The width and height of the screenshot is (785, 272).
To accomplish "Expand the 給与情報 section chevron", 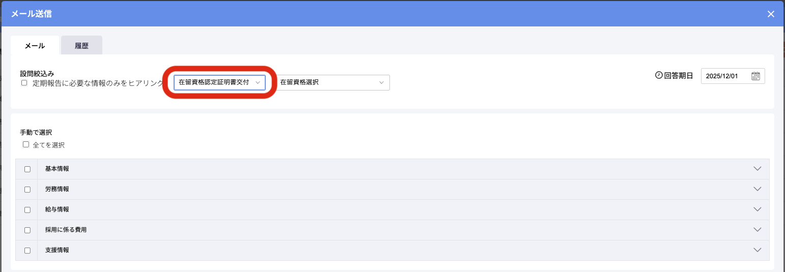I will (x=757, y=209).
